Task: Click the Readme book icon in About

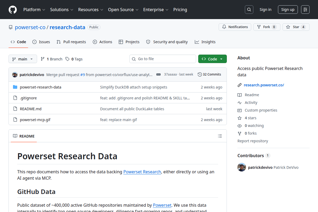Action: [x=240, y=95]
